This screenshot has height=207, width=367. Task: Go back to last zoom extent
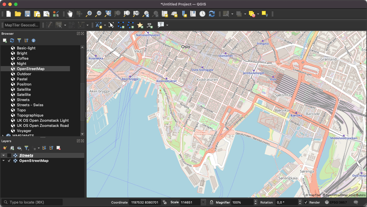pyautogui.click(x=146, y=14)
